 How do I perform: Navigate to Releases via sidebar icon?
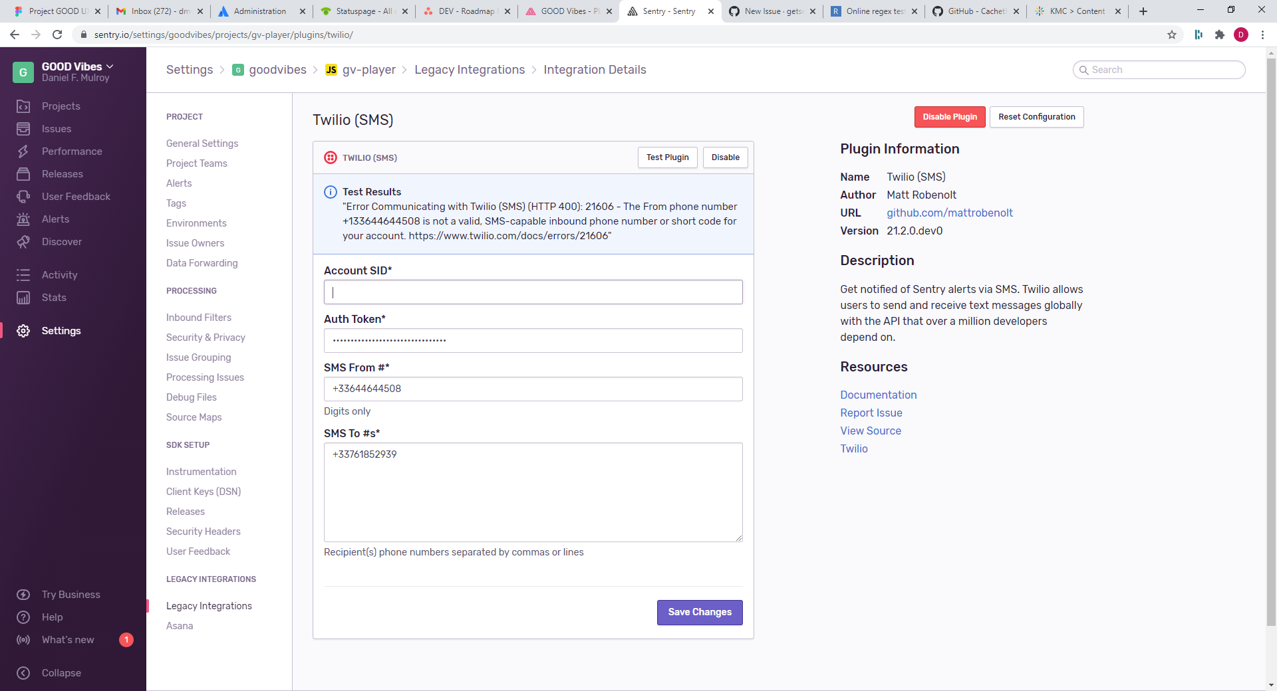pos(23,173)
